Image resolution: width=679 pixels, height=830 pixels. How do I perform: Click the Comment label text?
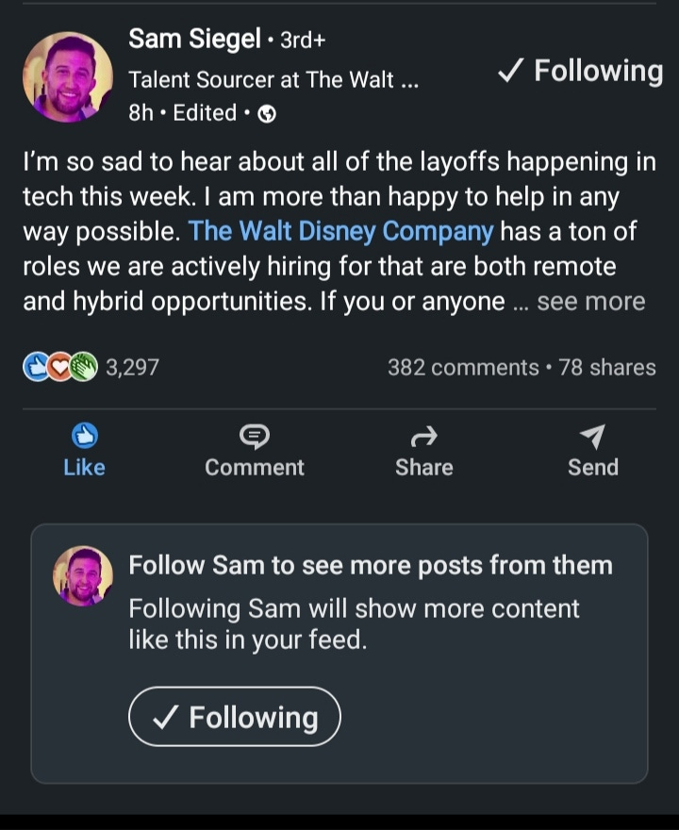[255, 468]
